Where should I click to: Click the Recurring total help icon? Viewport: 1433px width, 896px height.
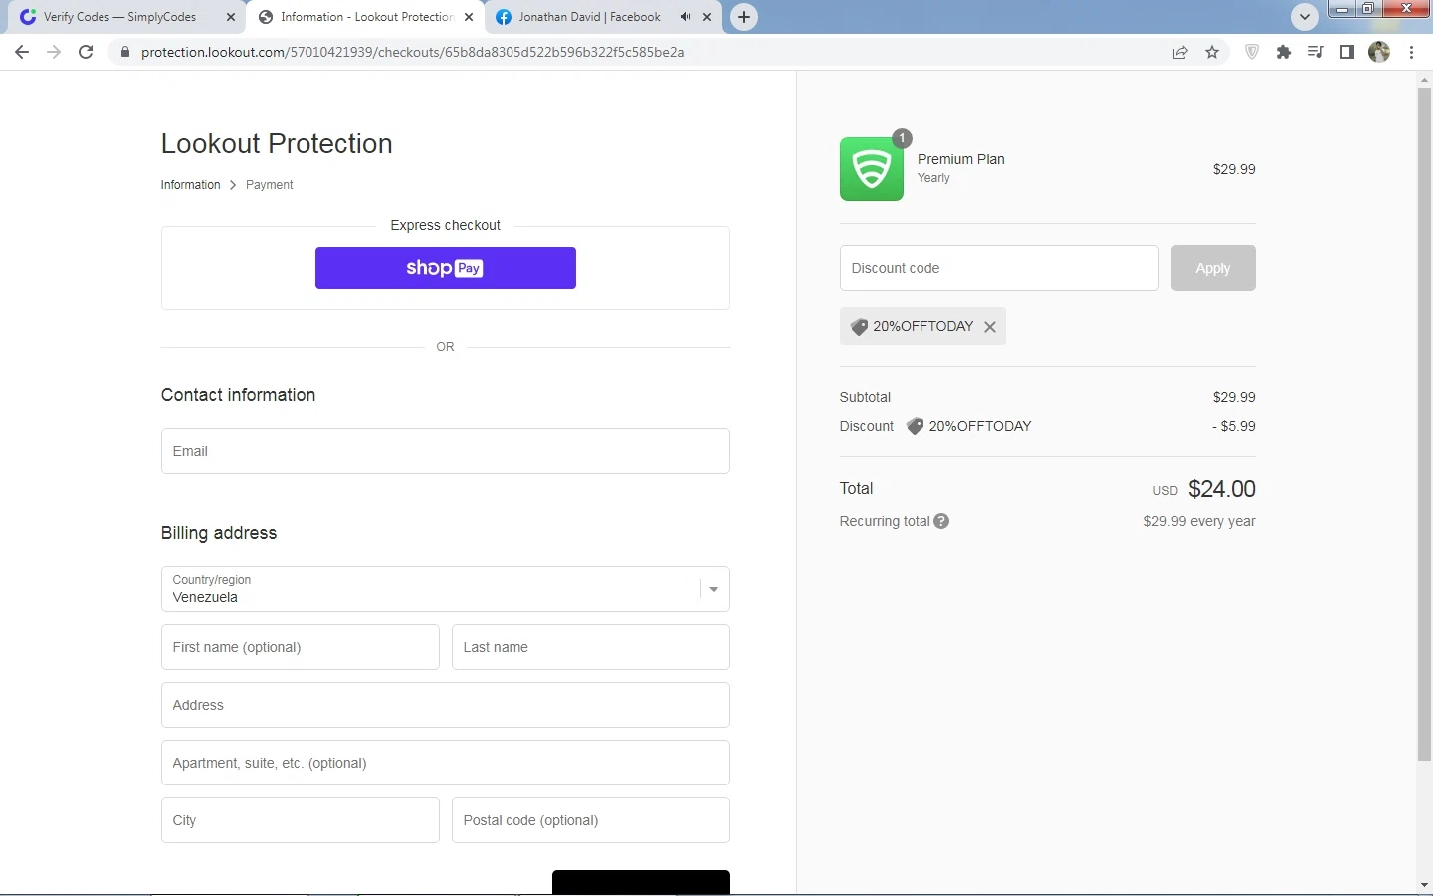941,521
